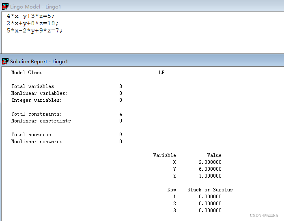Click variable Z in the report

click(x=174, y=176)
